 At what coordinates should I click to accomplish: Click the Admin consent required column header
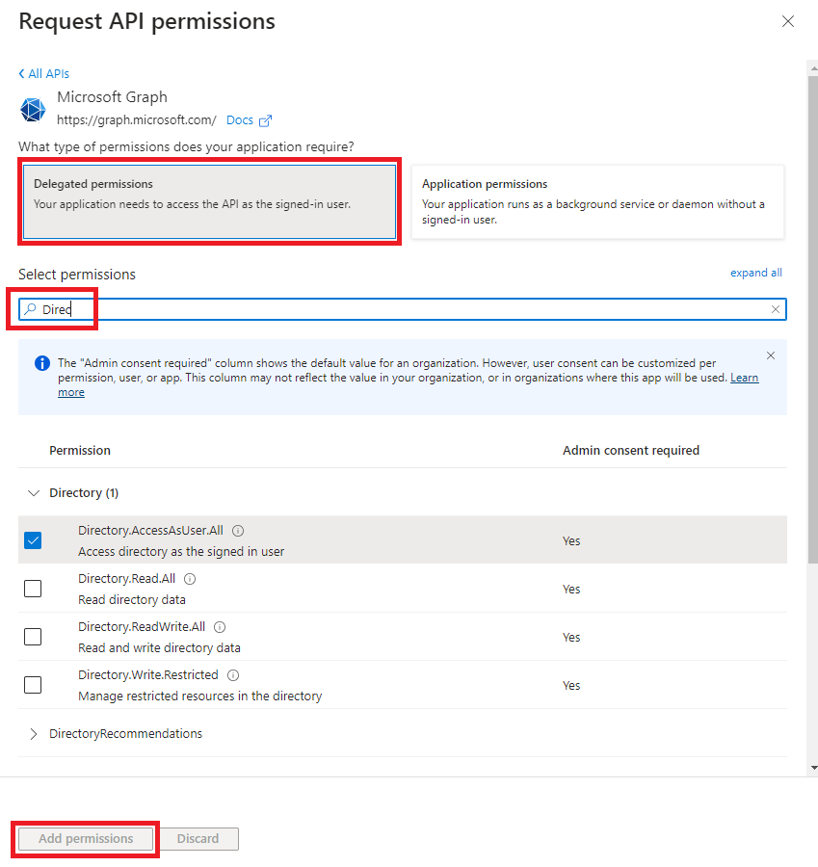pos(631,451)
